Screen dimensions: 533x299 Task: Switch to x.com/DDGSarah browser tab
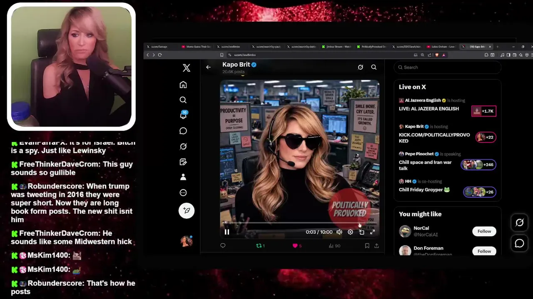[406, 47]
